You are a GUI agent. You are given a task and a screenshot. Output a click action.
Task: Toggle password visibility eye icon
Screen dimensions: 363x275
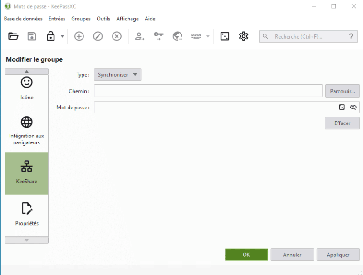[x=353, y=108]
